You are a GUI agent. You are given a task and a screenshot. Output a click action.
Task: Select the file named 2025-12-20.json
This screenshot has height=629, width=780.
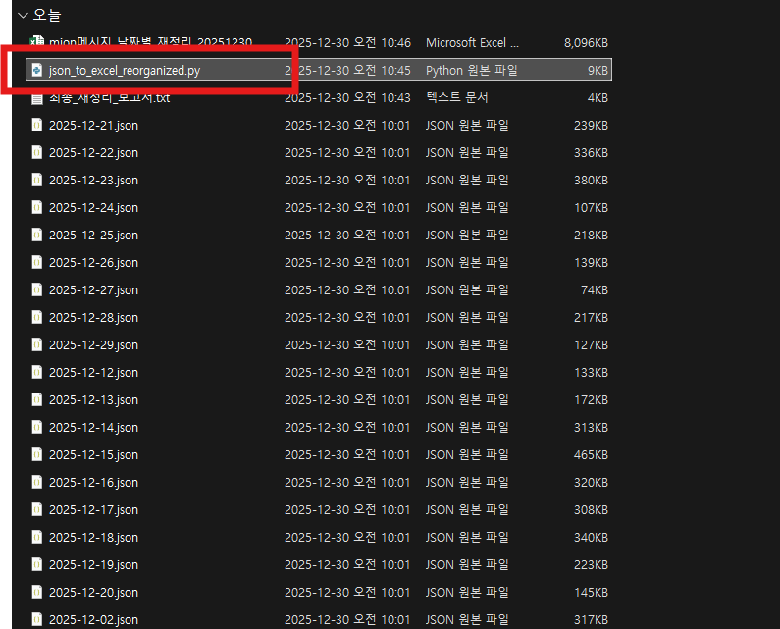pos(93,593)
